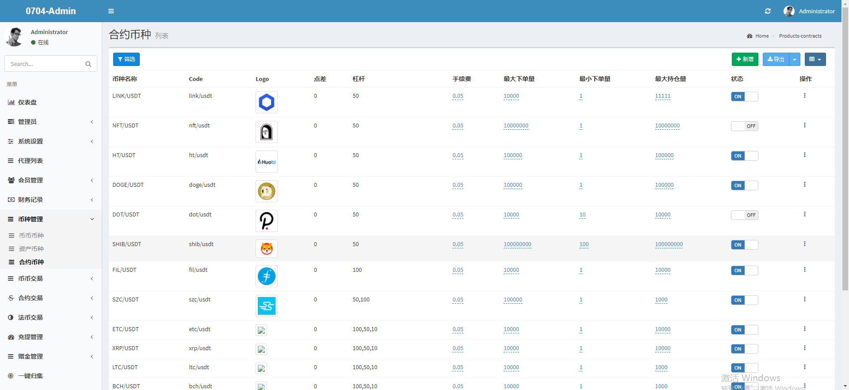Screen dimensions: 849x390
Task: Click the sidebar Administrator profile photo
Action: click(x=15, y=37)
